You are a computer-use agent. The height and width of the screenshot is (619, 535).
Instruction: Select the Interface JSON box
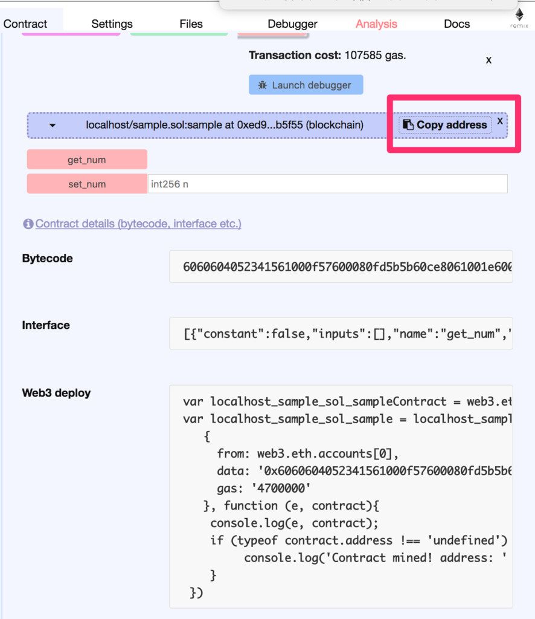click(341, 334)
